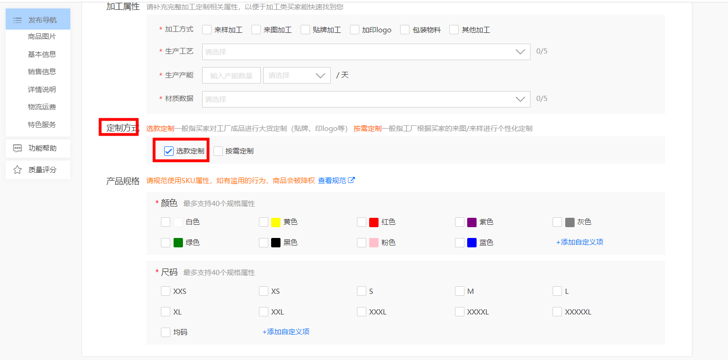Select the 红色 color option
Screen dimensions: 728x360
[x=361, y=222]
